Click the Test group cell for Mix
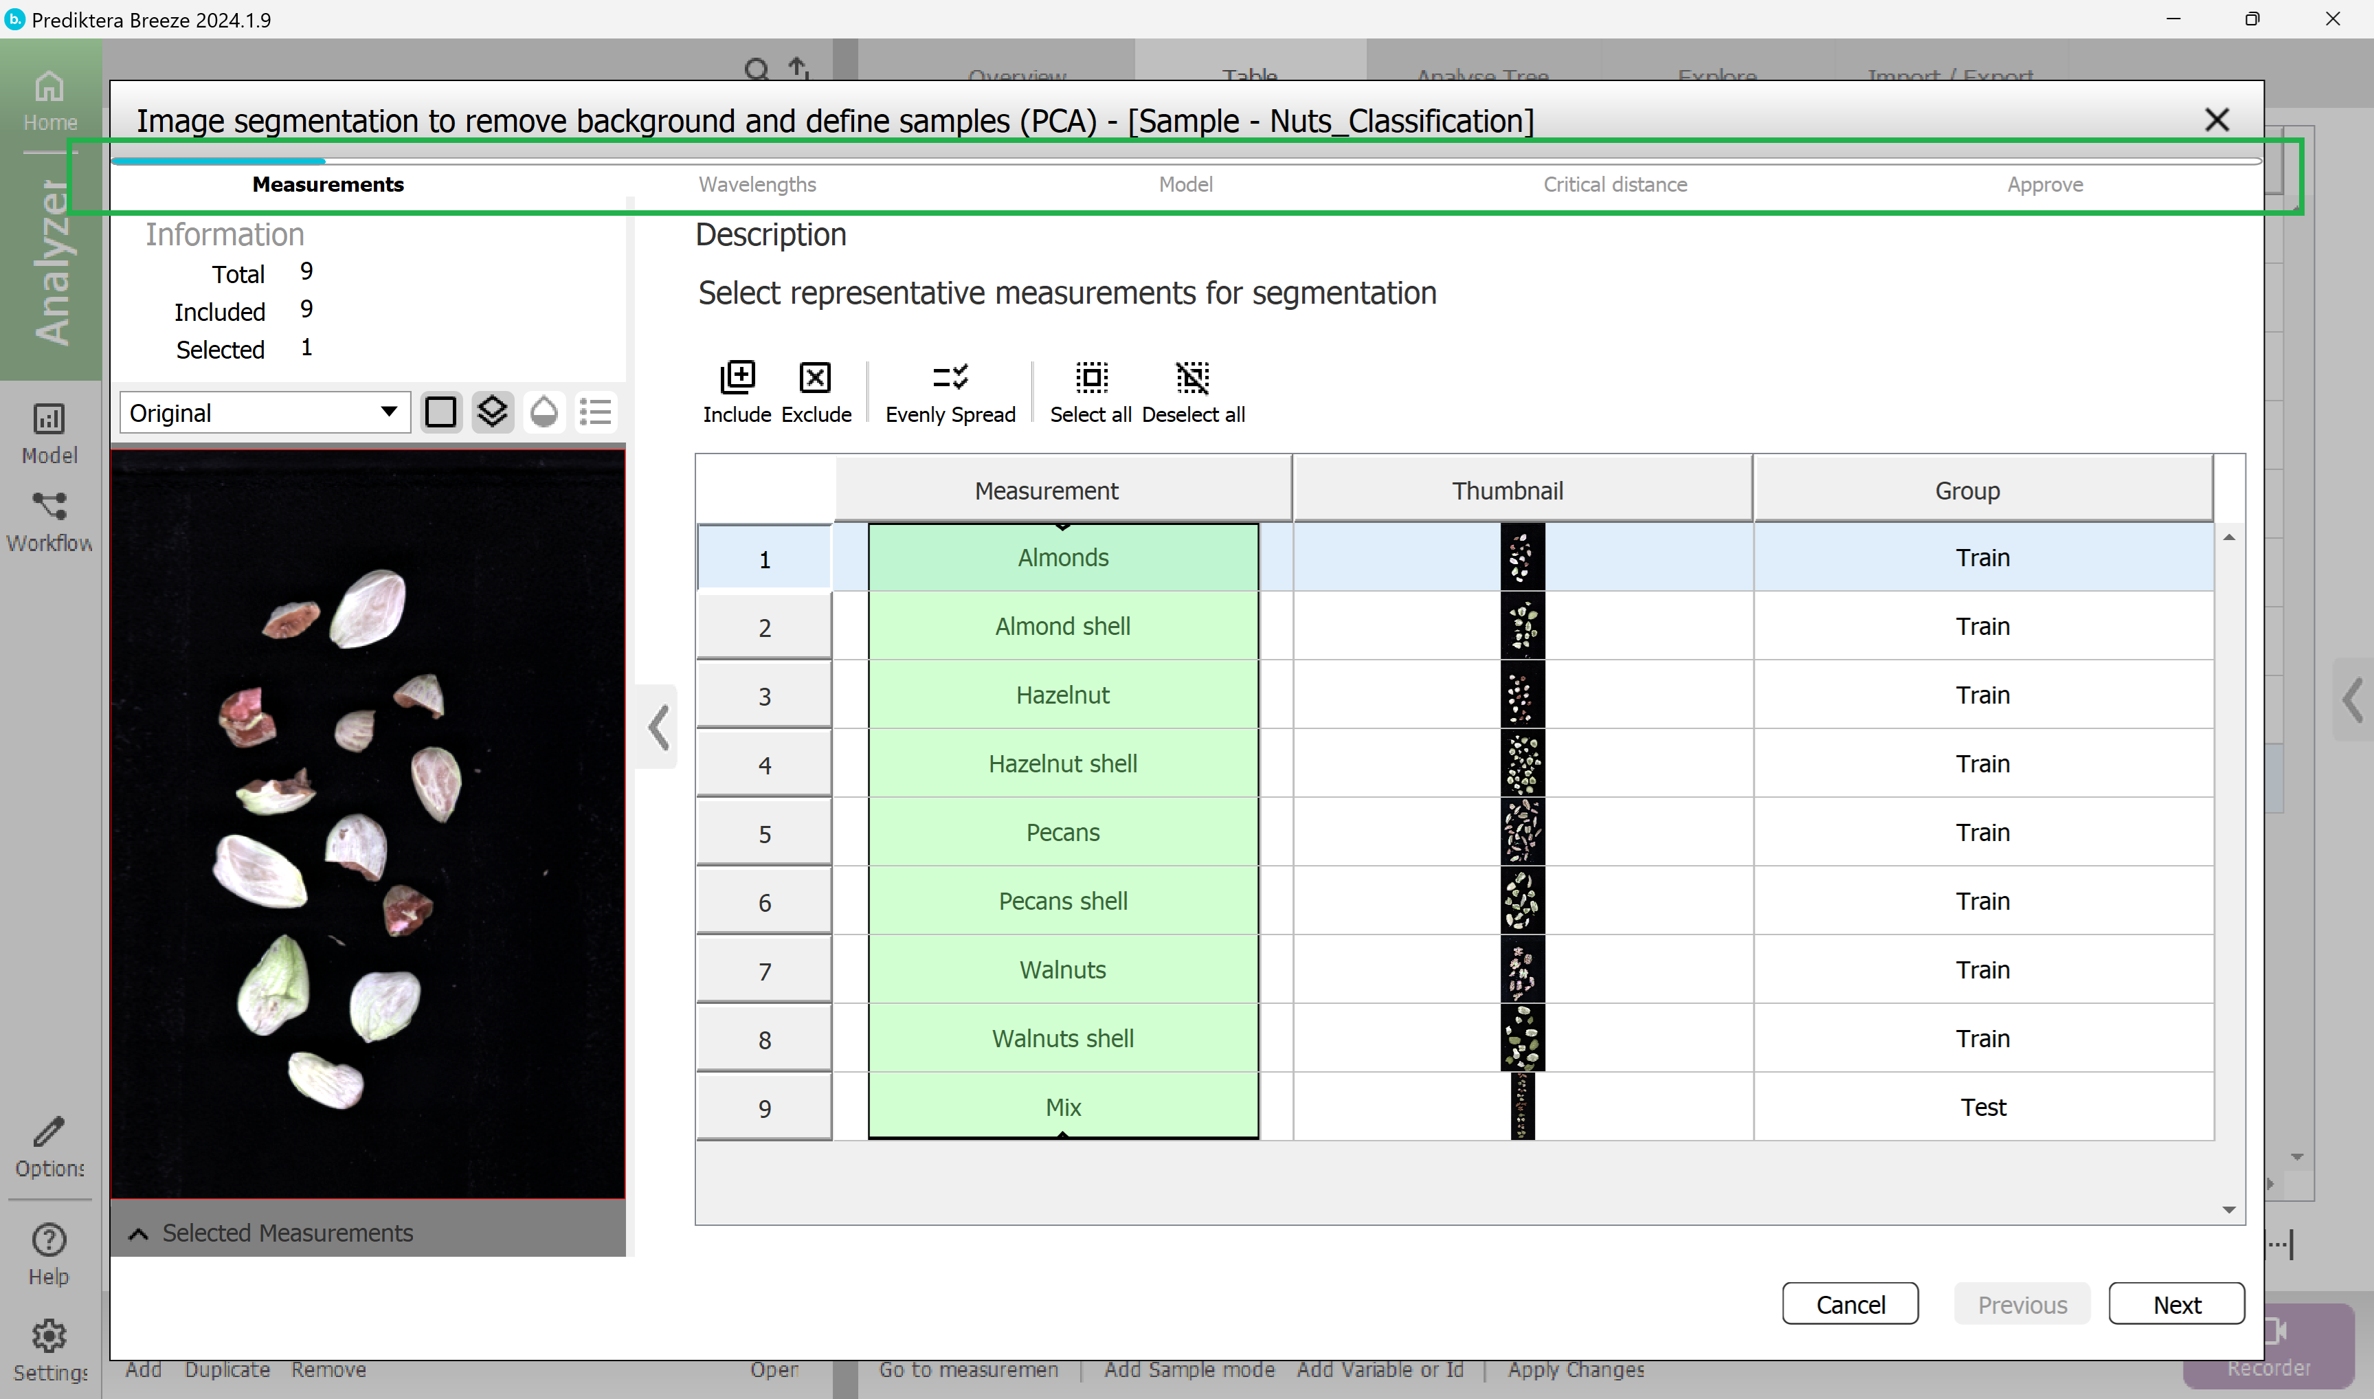Image resolution: width=2374 pixels, height=1399 pixels. click(1983, 1107)
